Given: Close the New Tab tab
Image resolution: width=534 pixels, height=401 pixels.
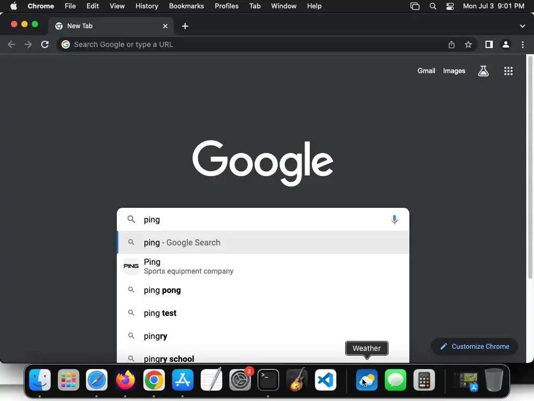Looking at the screenshot, I should 165,26.
